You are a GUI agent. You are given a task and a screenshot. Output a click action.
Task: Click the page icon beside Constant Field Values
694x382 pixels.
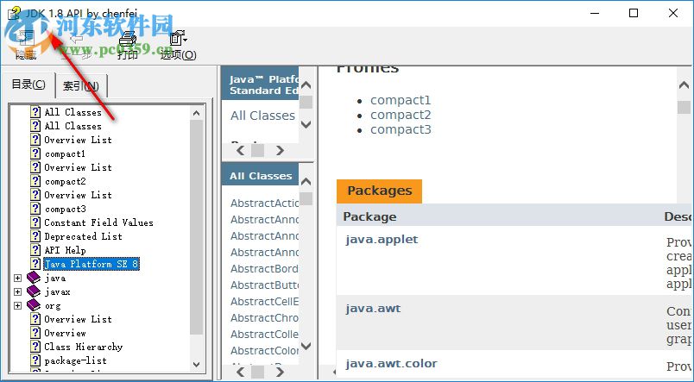35,222
